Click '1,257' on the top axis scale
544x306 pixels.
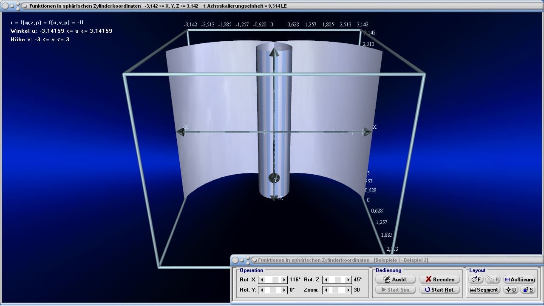click(311, 25)
